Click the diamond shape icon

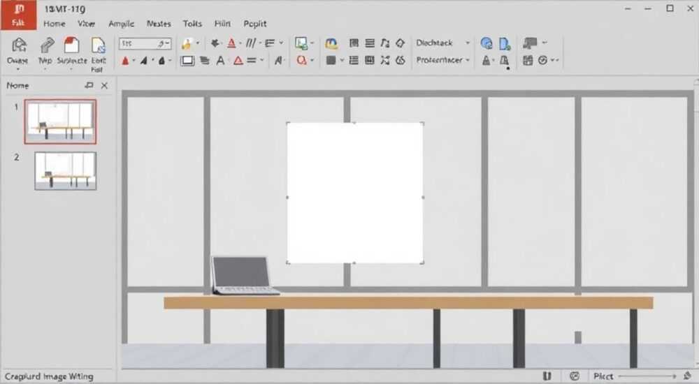[401, 43]
